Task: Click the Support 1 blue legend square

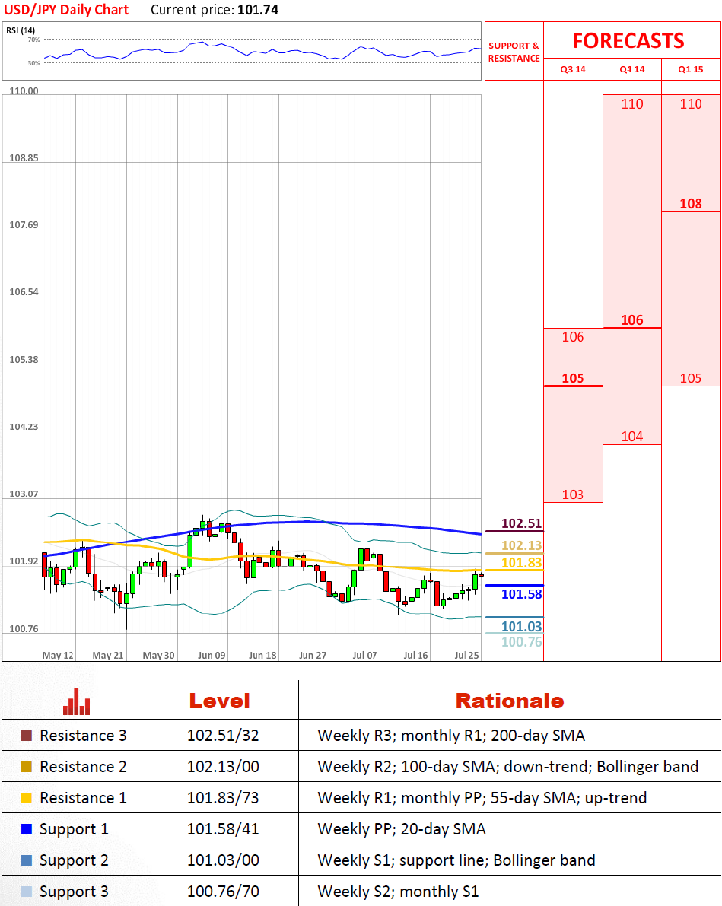Action: coord(27,829)
